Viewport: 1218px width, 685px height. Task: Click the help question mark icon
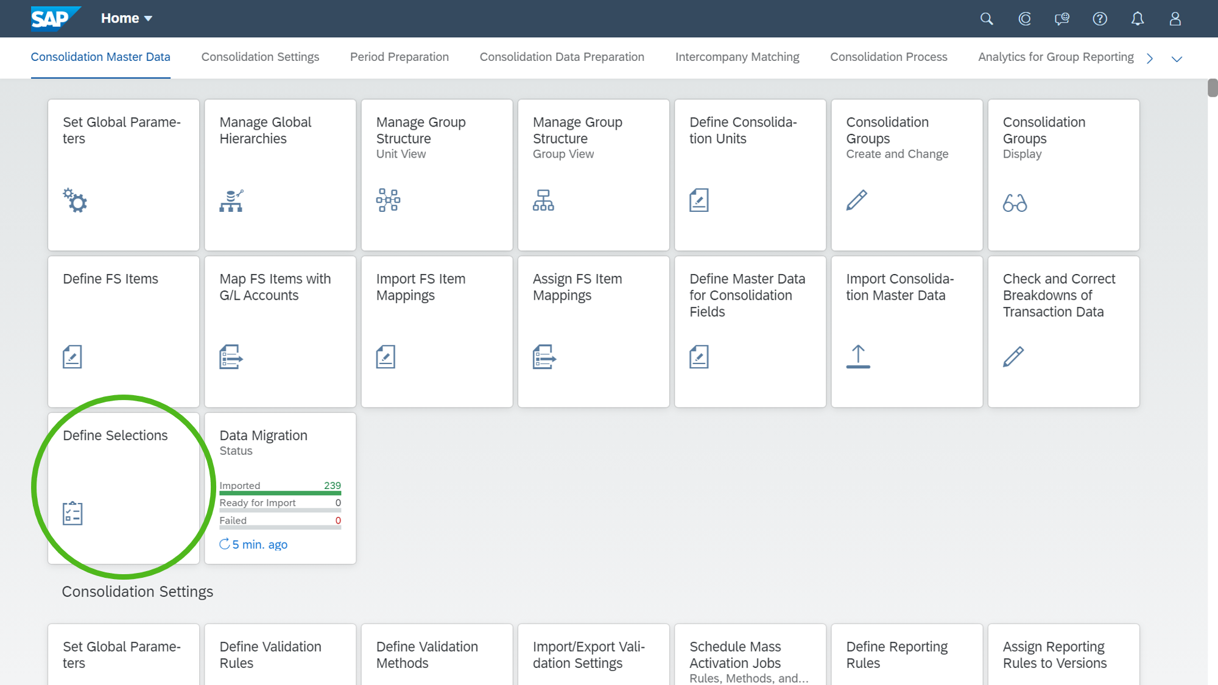pos(1099,19)
